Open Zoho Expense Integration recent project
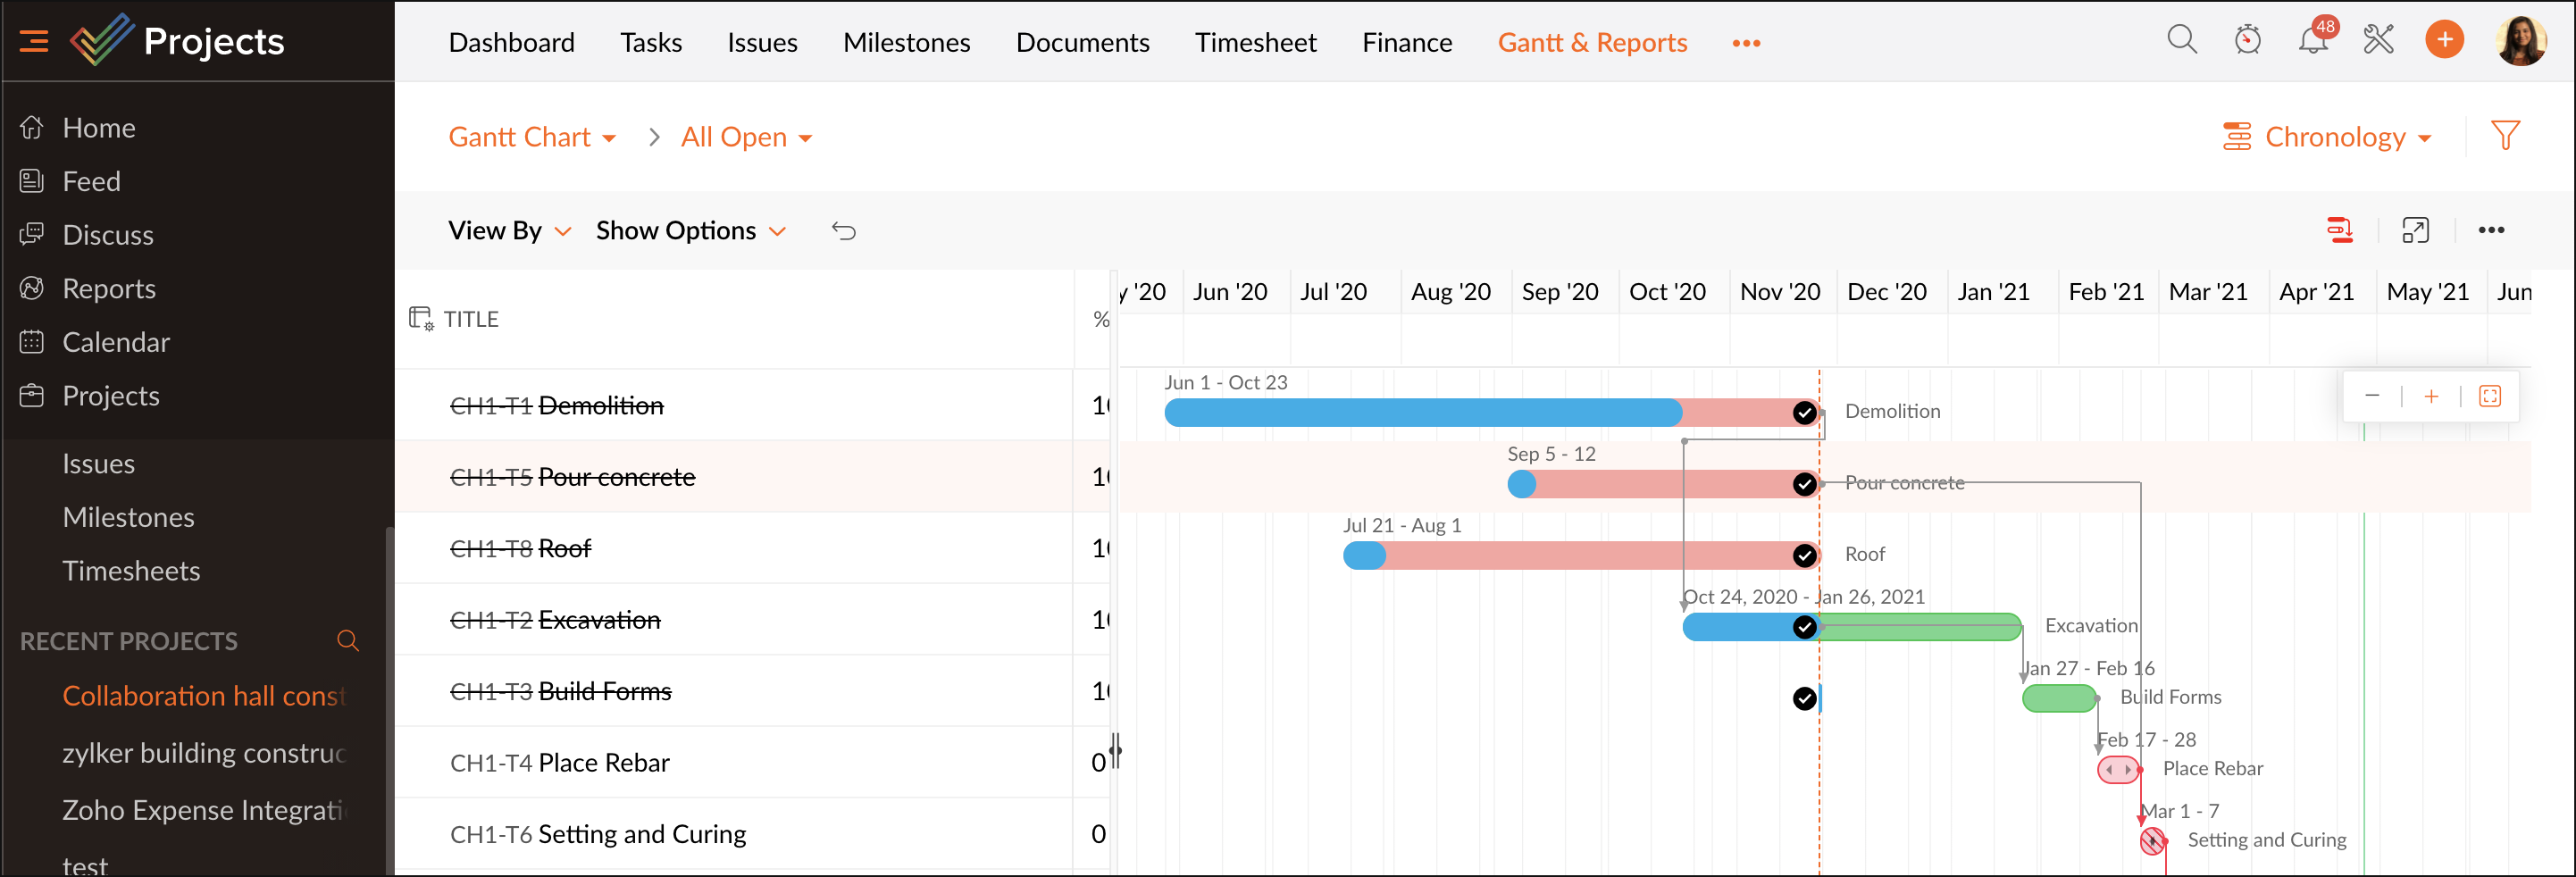The image size is (2576, 877). click(204, 810)
